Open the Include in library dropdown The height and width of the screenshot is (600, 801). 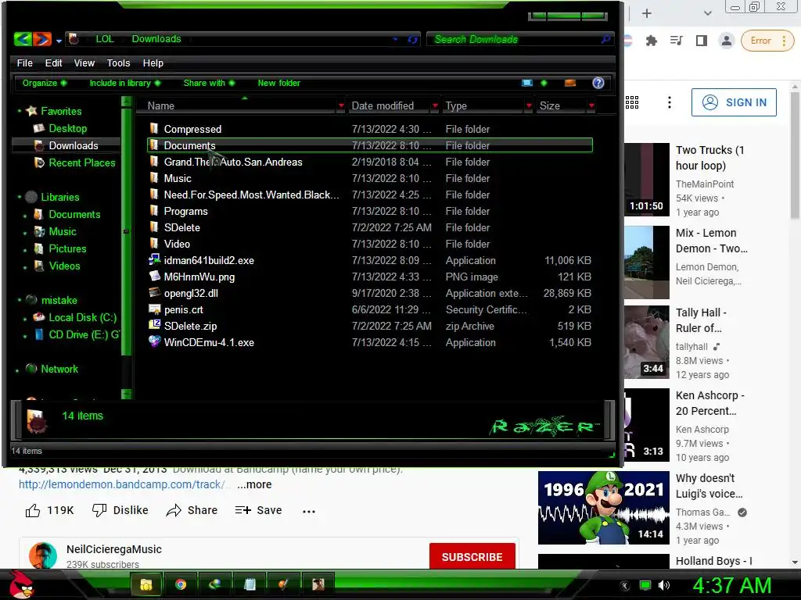[125, 83]
